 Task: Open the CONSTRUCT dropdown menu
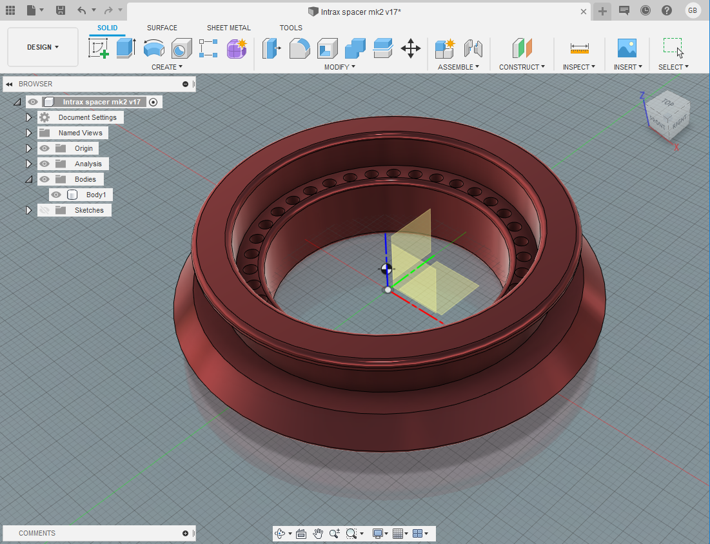point(522,67)
